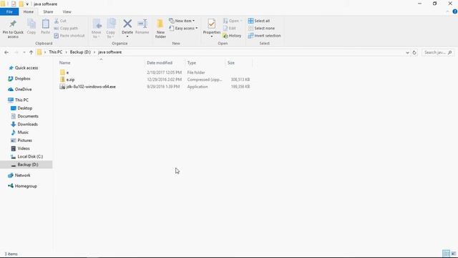Open the File menu tab
Viewport: 458px width, 258px height.
(9, 11)
